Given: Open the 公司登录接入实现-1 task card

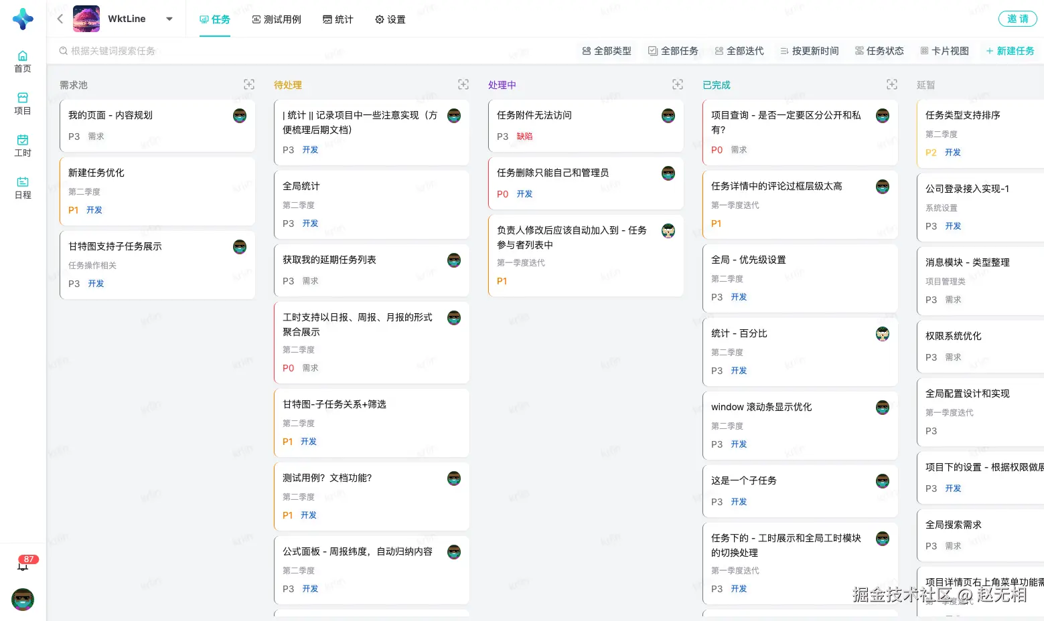Looking at the screenshot, I should tap(980, 207).
